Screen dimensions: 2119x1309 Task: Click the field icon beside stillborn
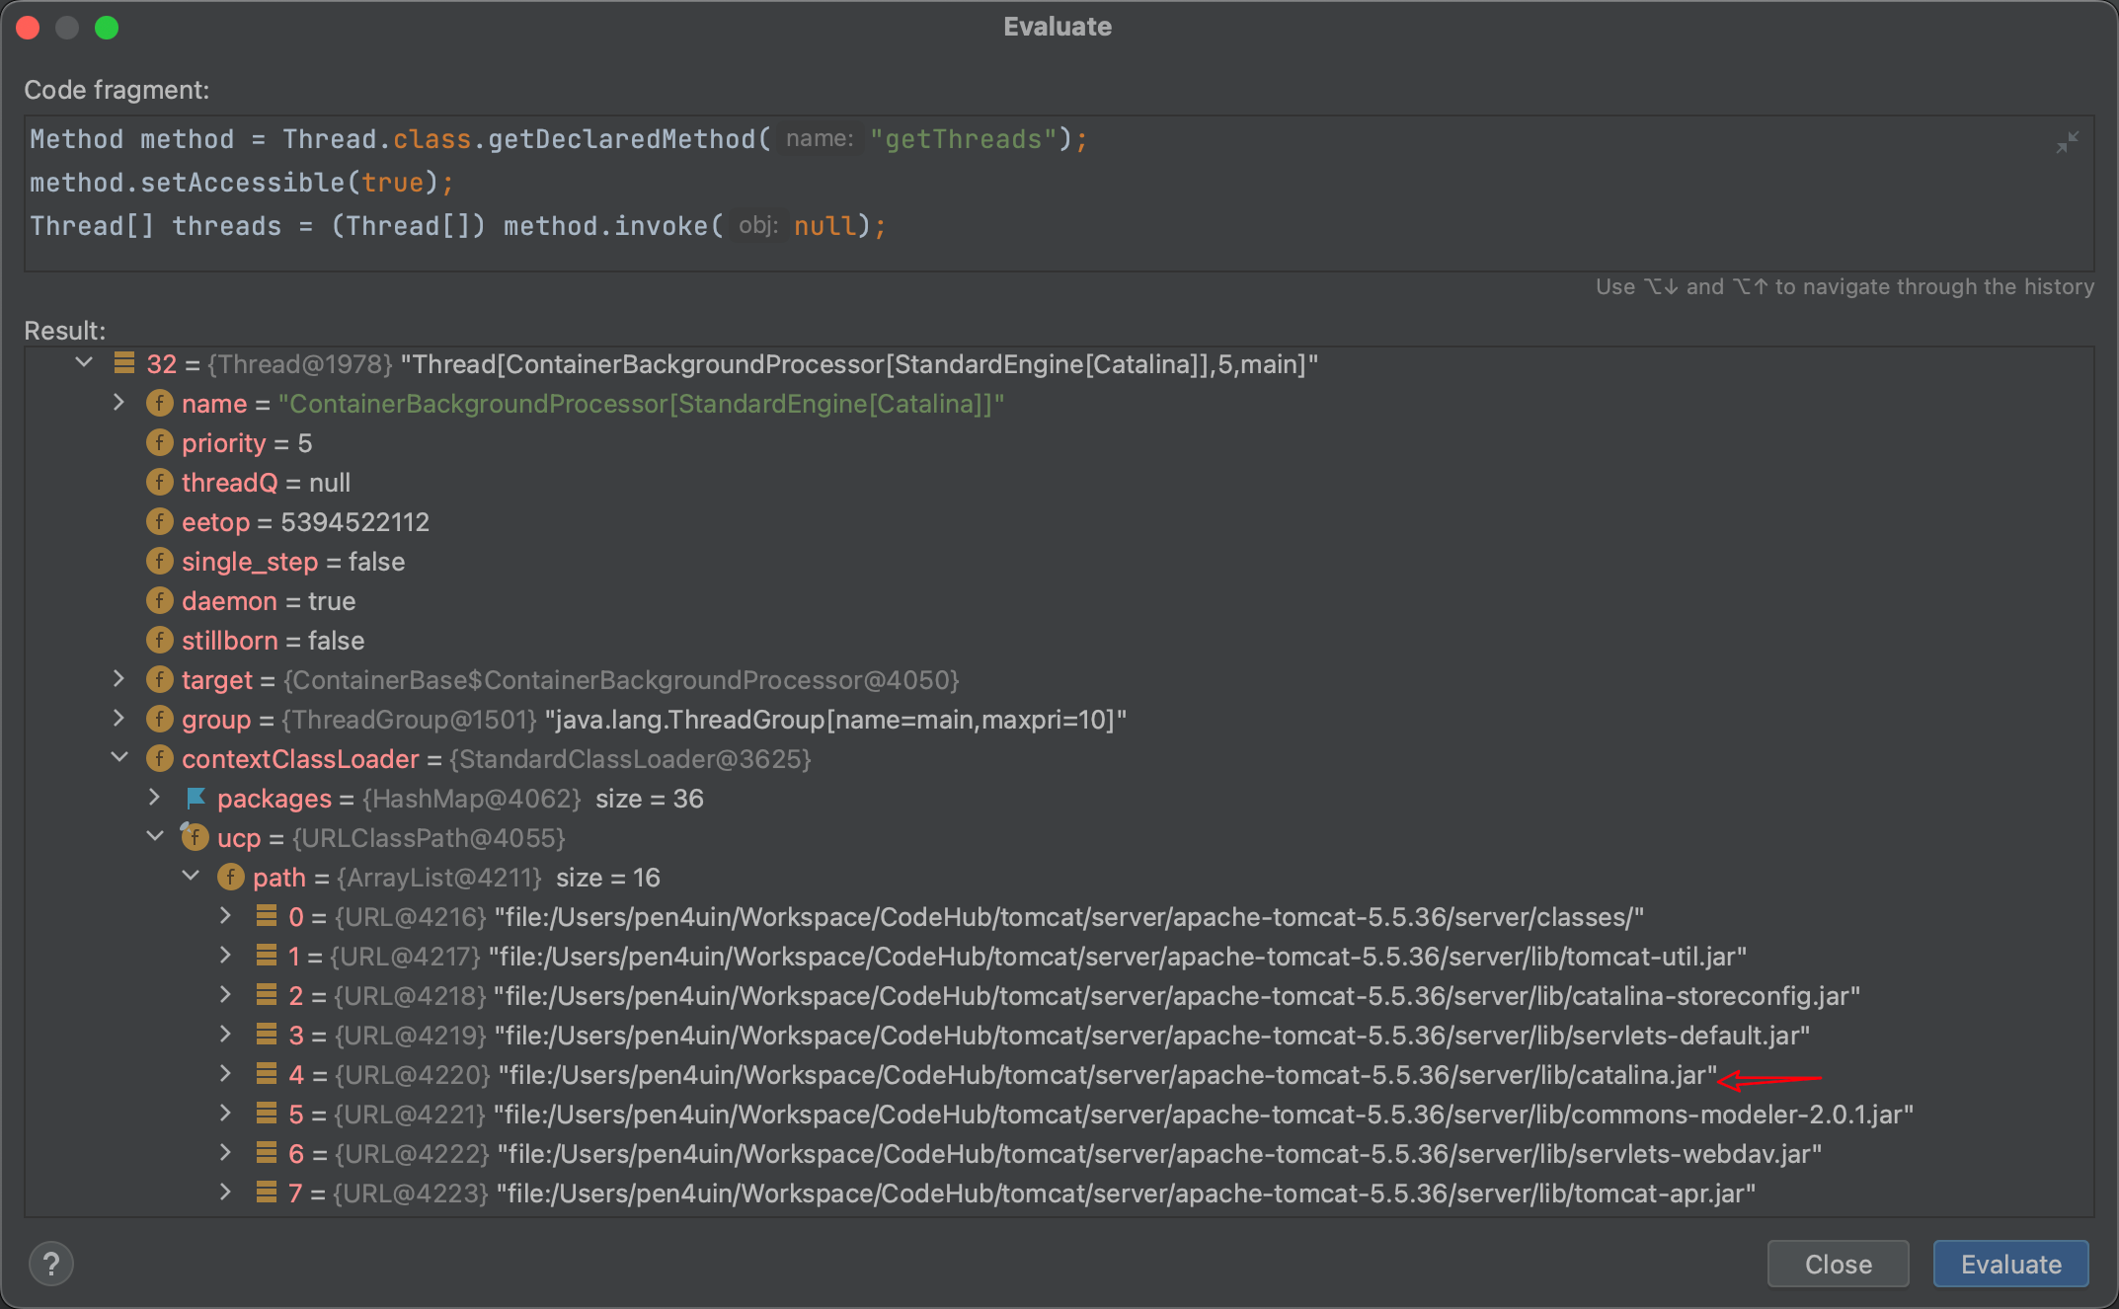click(160, 640)
